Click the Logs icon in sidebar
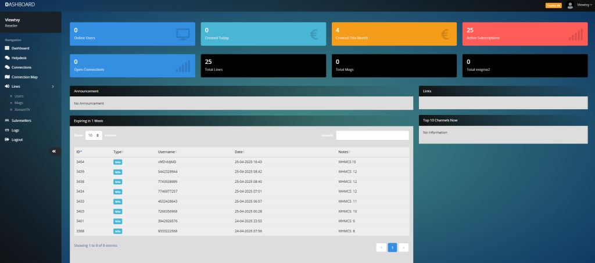 7,130
